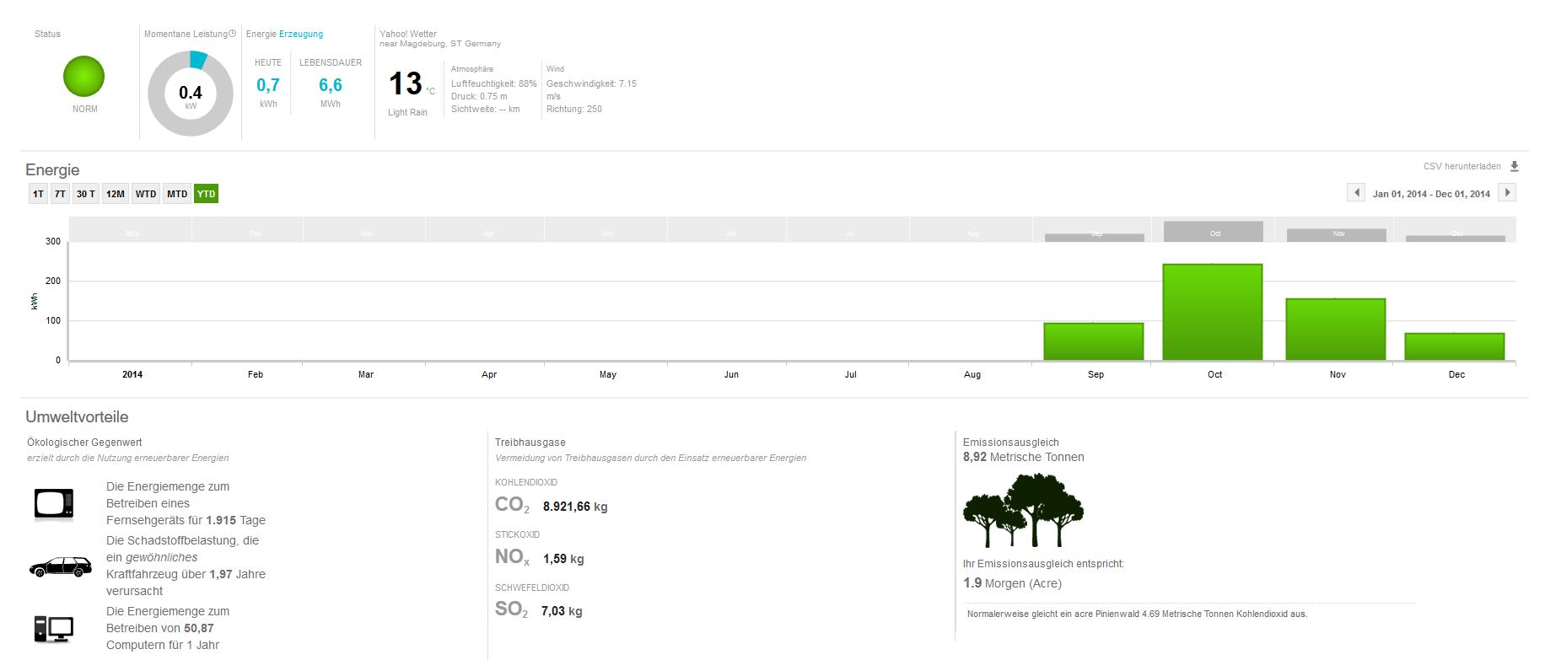This screenshot has width=1545, height=660.
Task: Click the 0.4 kW power gauge
Action: click(191, 94)
